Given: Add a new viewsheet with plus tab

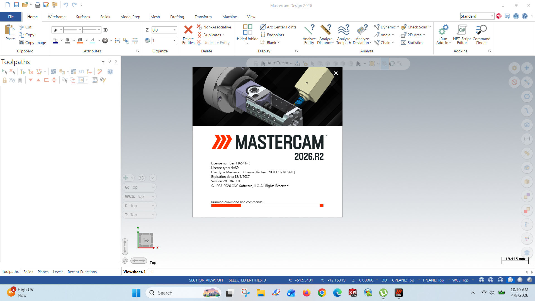Looking at the screenshot, I should 152,272.
